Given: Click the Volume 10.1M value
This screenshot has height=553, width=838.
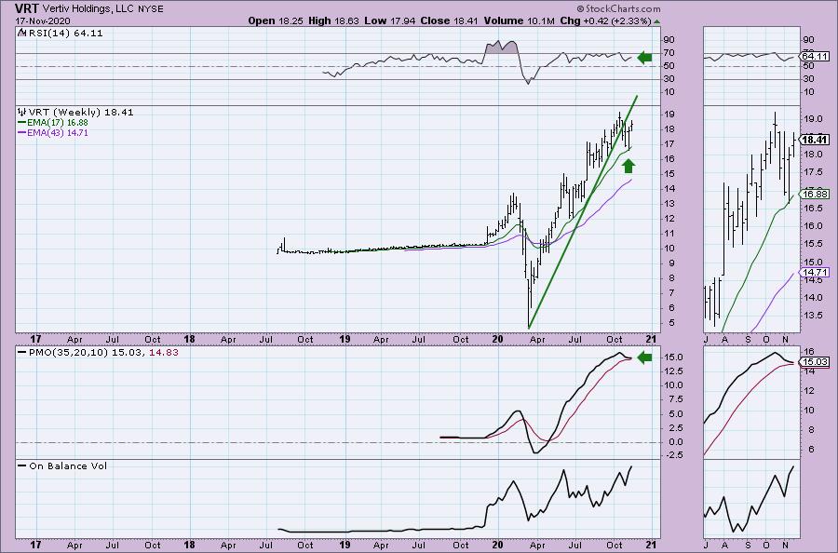Looking at the screenshot, I should (x=519, y=20).
